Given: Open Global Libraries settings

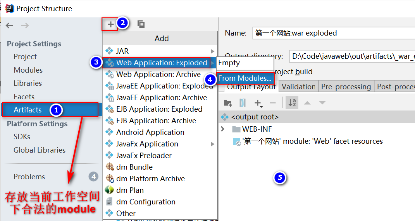Looking at the screenshot, I should point(40,150).
